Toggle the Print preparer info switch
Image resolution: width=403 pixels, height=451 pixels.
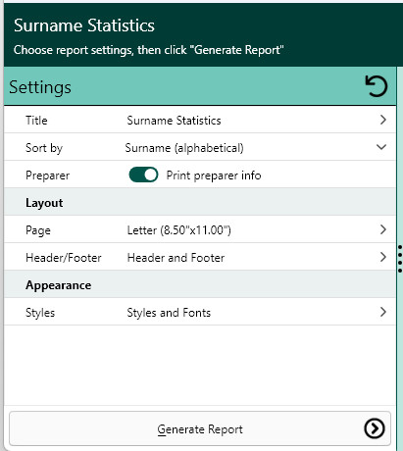pyautogui.click(x=143, y=175)
